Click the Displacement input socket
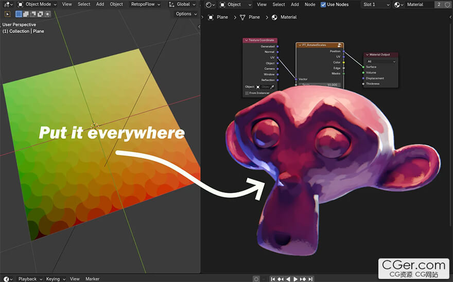 (363, 78)
